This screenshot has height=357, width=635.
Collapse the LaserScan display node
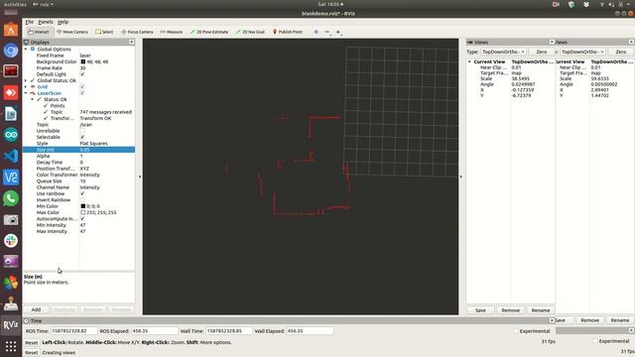26,93
